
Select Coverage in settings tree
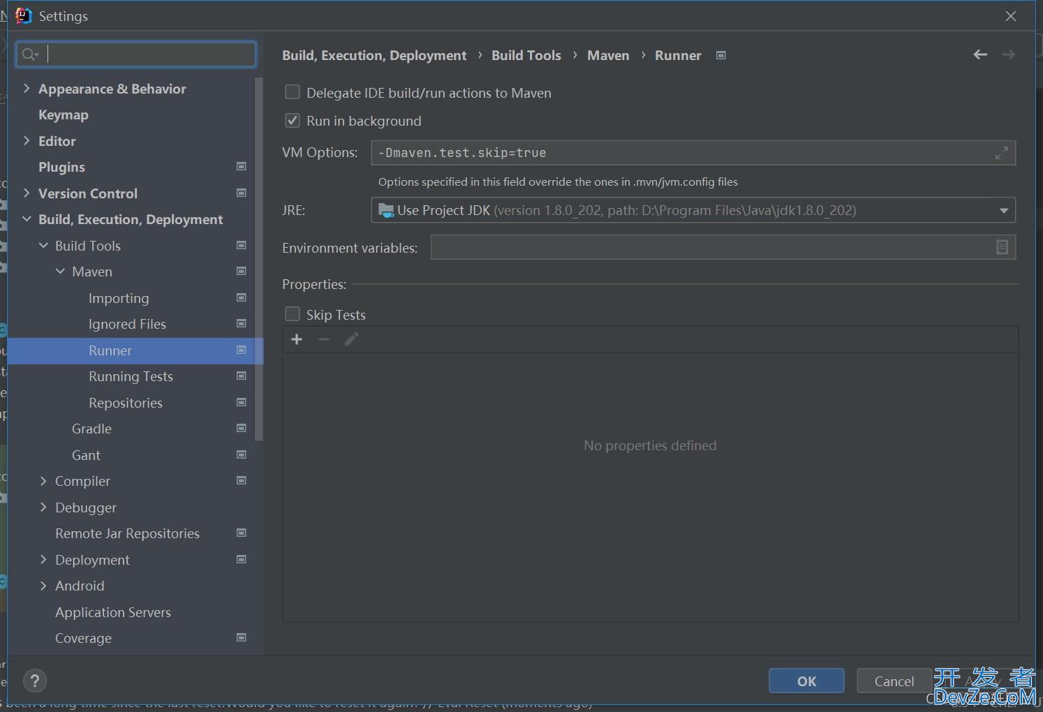83,638
